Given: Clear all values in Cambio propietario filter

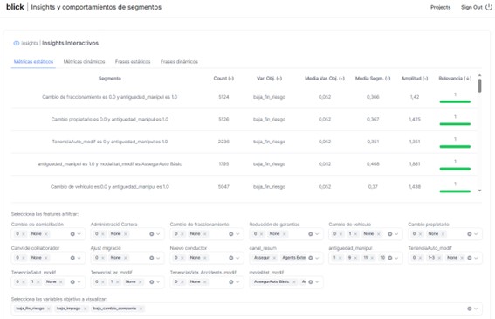Looking at the screenshot, I should (470, 234).
